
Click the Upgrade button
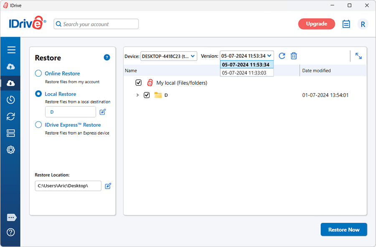pos(317,24)
